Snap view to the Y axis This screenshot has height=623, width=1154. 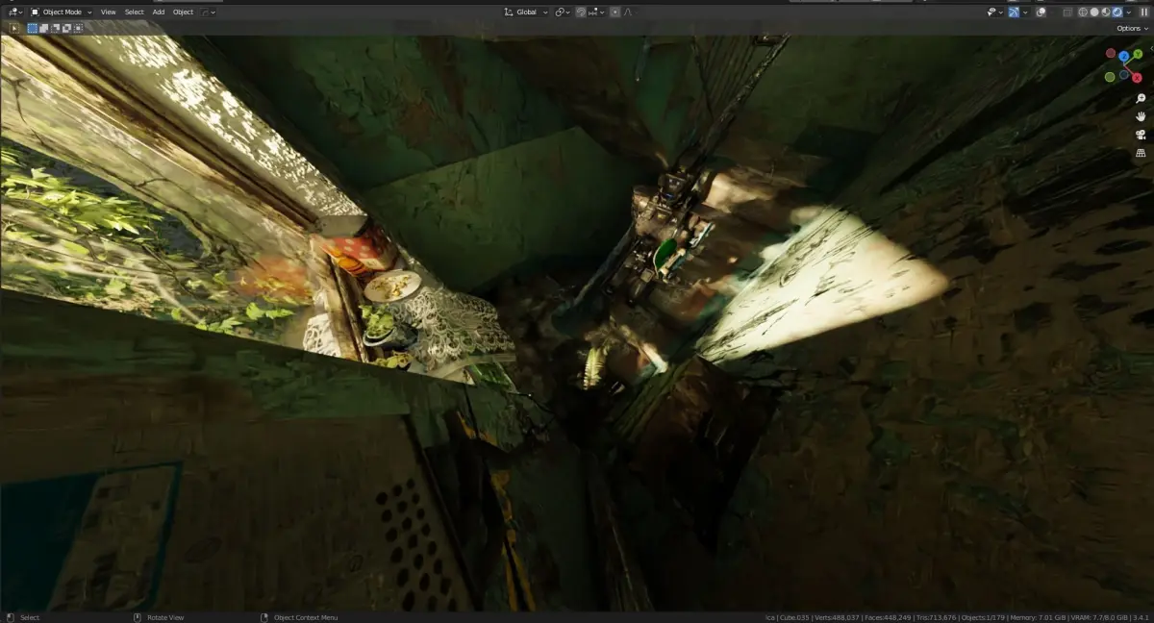1138,54
